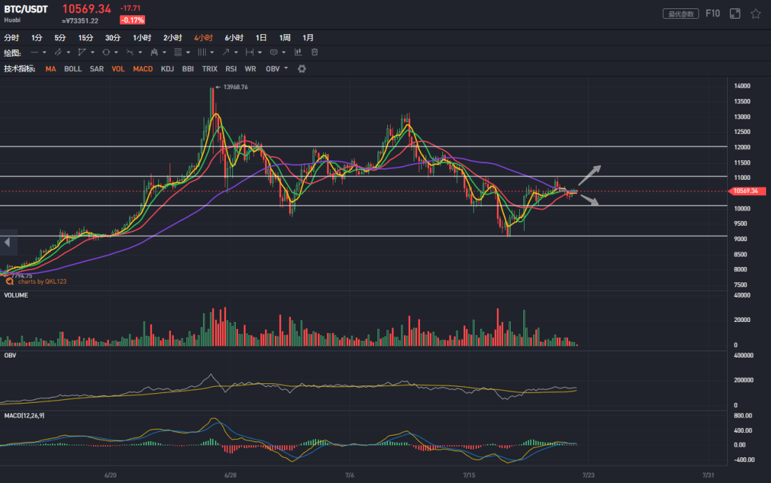Viewport: 771px width, 483px height.
Task: Select the wave pattern drawing tool
Action: [130, 52]
